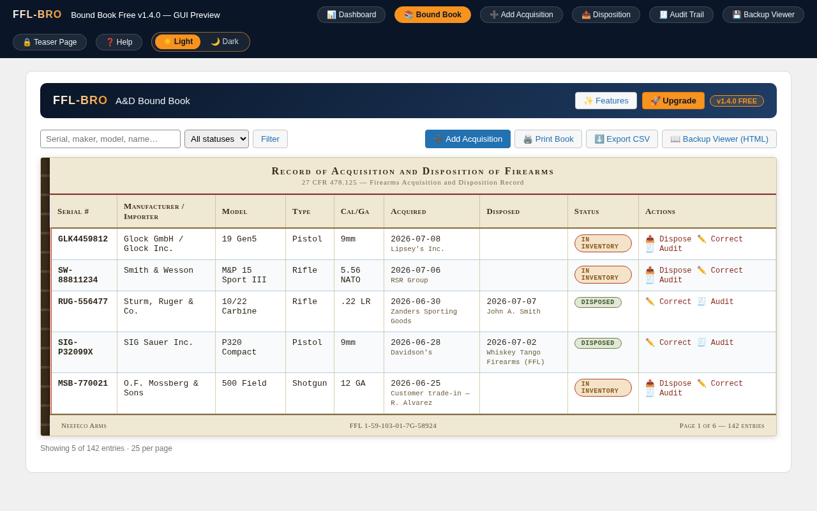Open the Help page

point(119,42)
